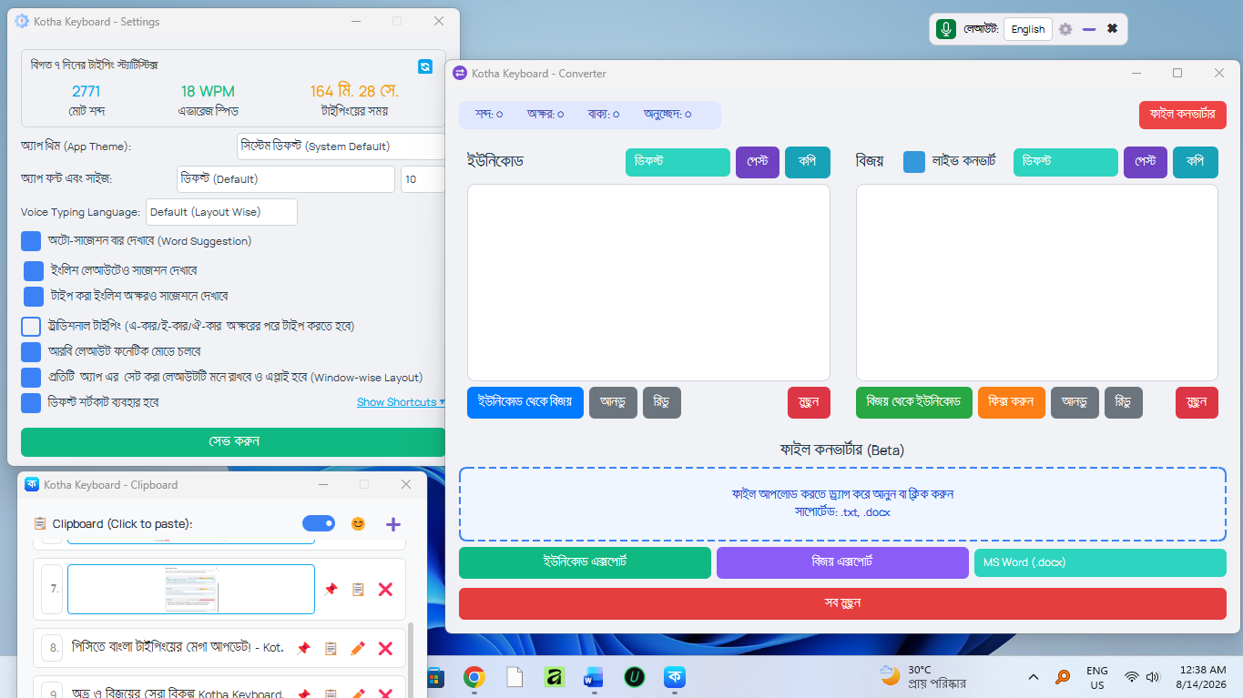Click আনডু under the ইউনিকোড box
The width and height of the screenshot is (1243, 698).
point(613,403)
